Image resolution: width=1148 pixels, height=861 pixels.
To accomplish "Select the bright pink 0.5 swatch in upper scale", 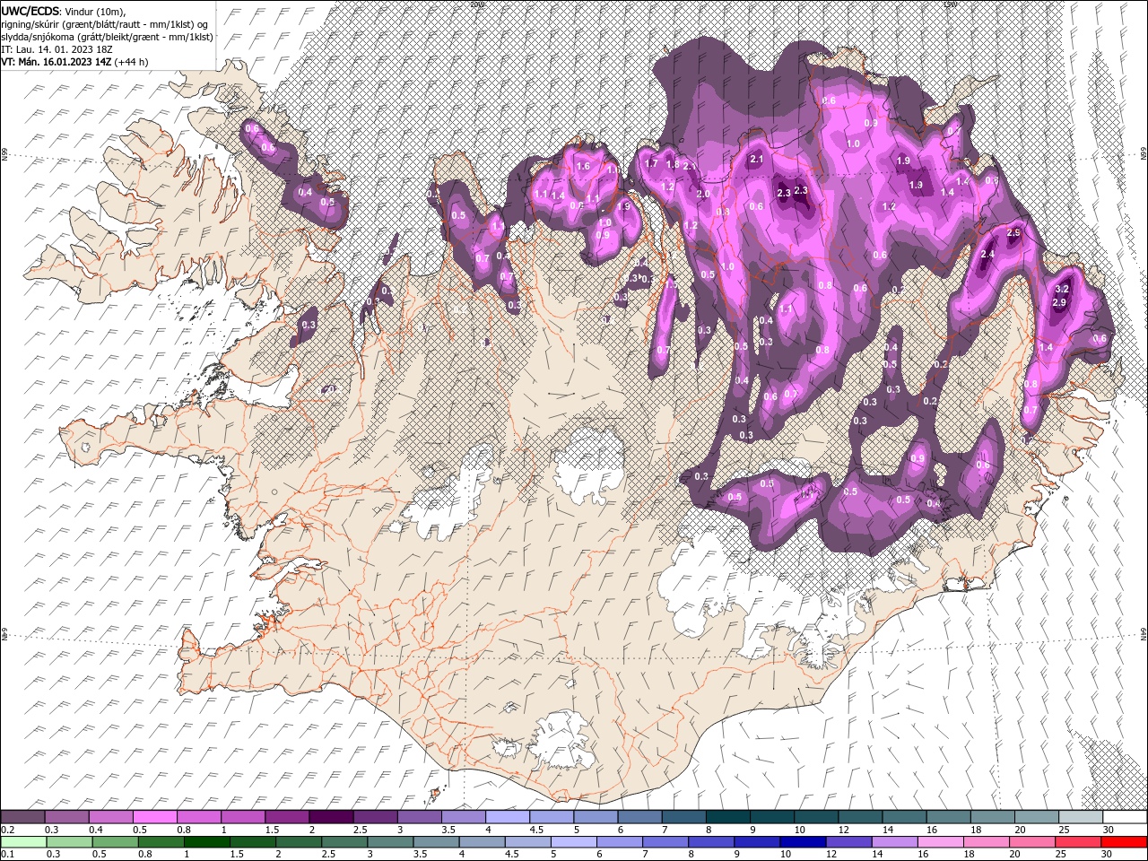I will 155,817.
